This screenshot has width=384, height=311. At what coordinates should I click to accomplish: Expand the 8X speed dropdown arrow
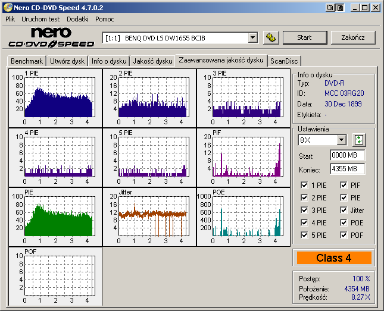(x=341, y=140)
